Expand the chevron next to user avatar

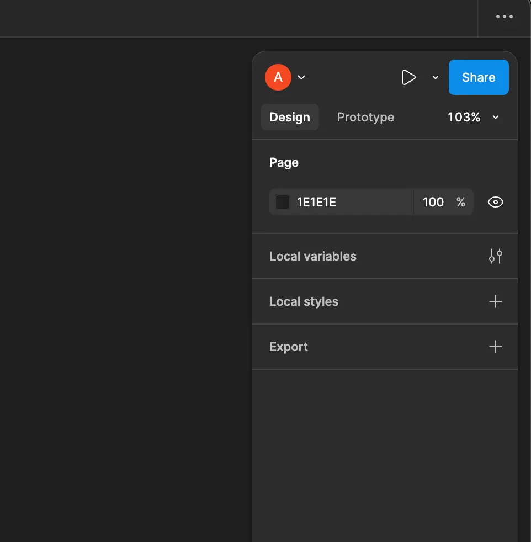pos(301,77)
